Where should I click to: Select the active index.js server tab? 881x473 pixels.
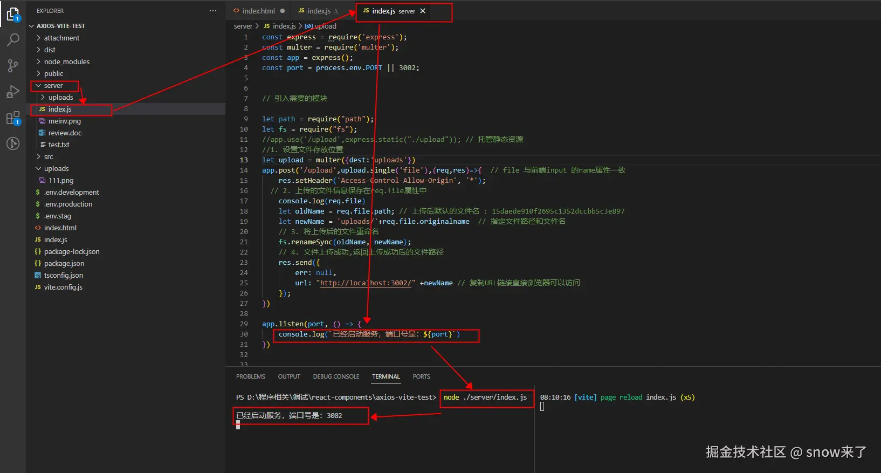pyautogui.click(x=394, y=11)
